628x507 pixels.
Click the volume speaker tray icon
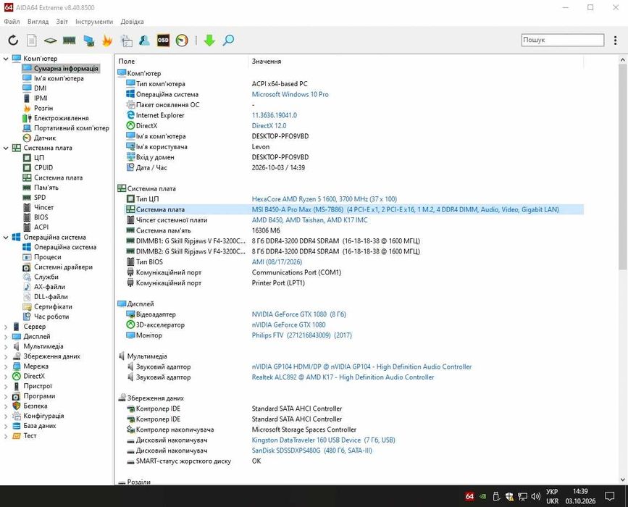[x=535, y=497]
